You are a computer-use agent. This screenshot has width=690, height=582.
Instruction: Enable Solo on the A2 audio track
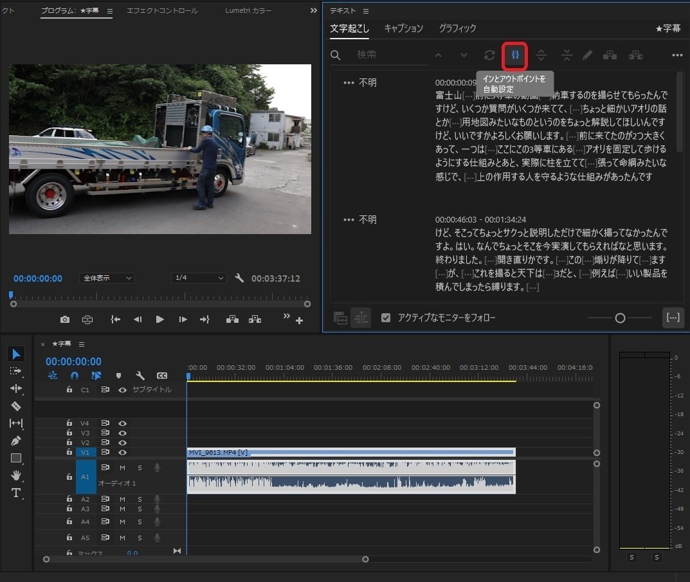tap(140, 498)
